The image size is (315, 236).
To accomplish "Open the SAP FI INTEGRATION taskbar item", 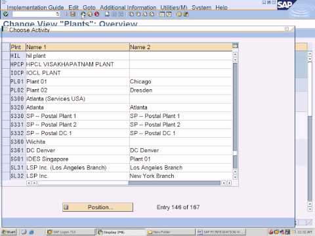I will tap(221, 232).
